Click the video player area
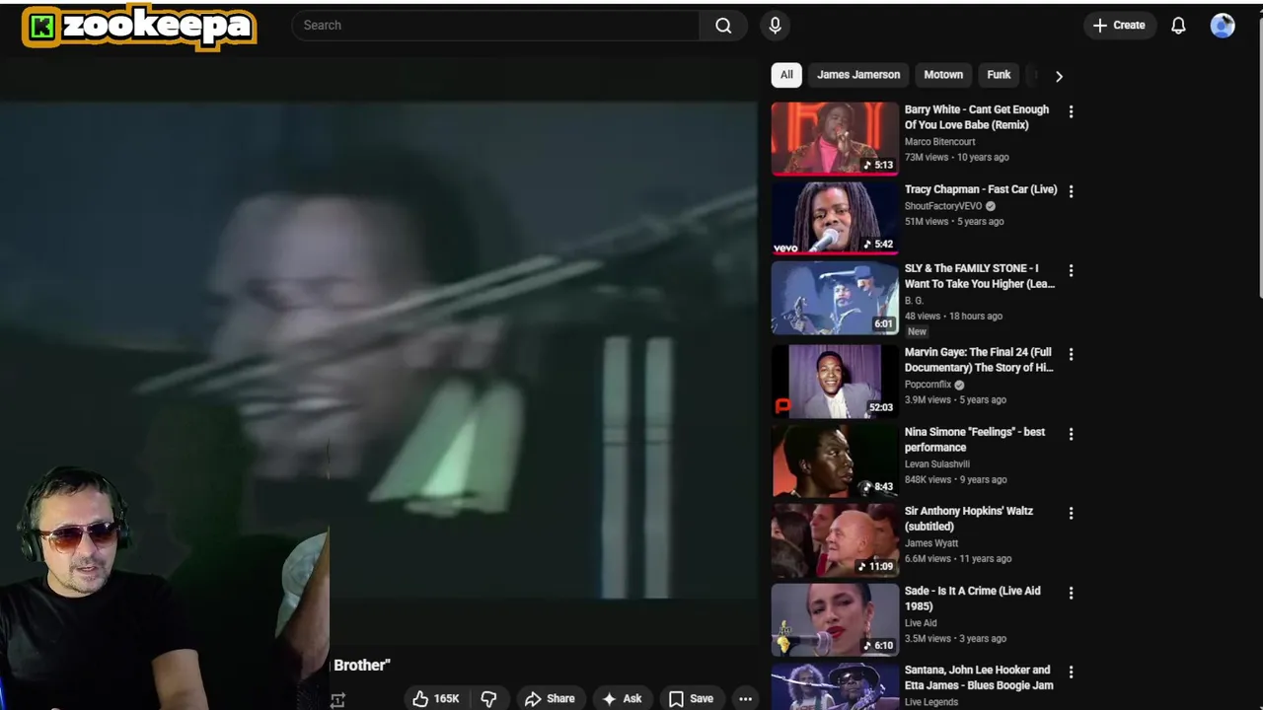The width and height of the screenshot is (1263, 710). tap(379, 350)
